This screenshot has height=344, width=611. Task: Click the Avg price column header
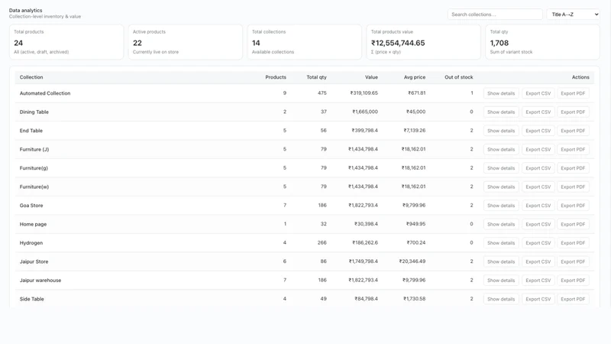(415, 77)
